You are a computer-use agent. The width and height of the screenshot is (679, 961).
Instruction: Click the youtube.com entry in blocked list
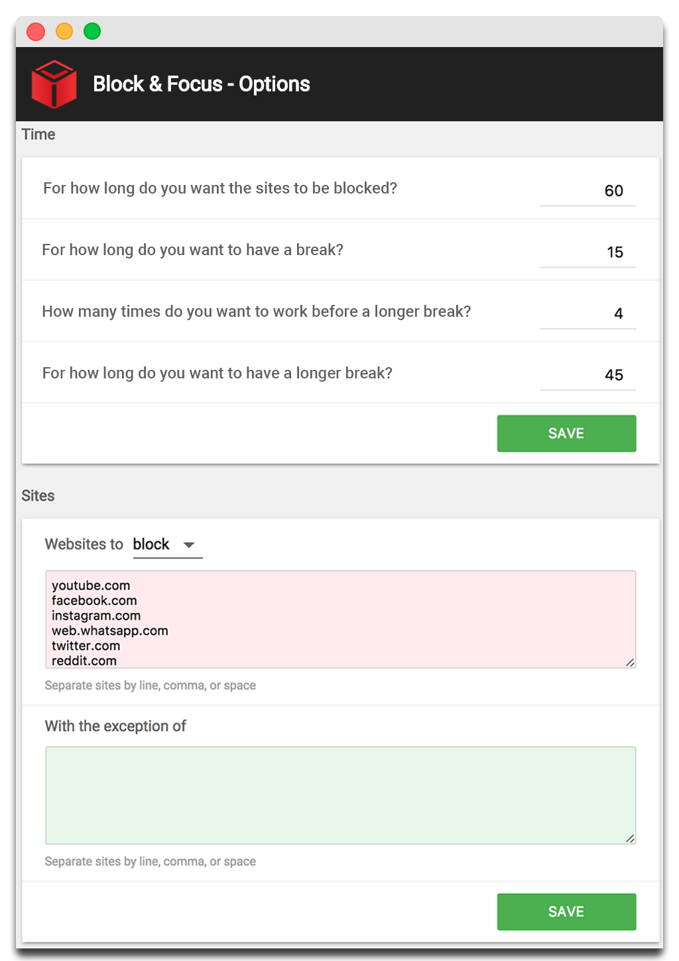[x=91, y=586]
